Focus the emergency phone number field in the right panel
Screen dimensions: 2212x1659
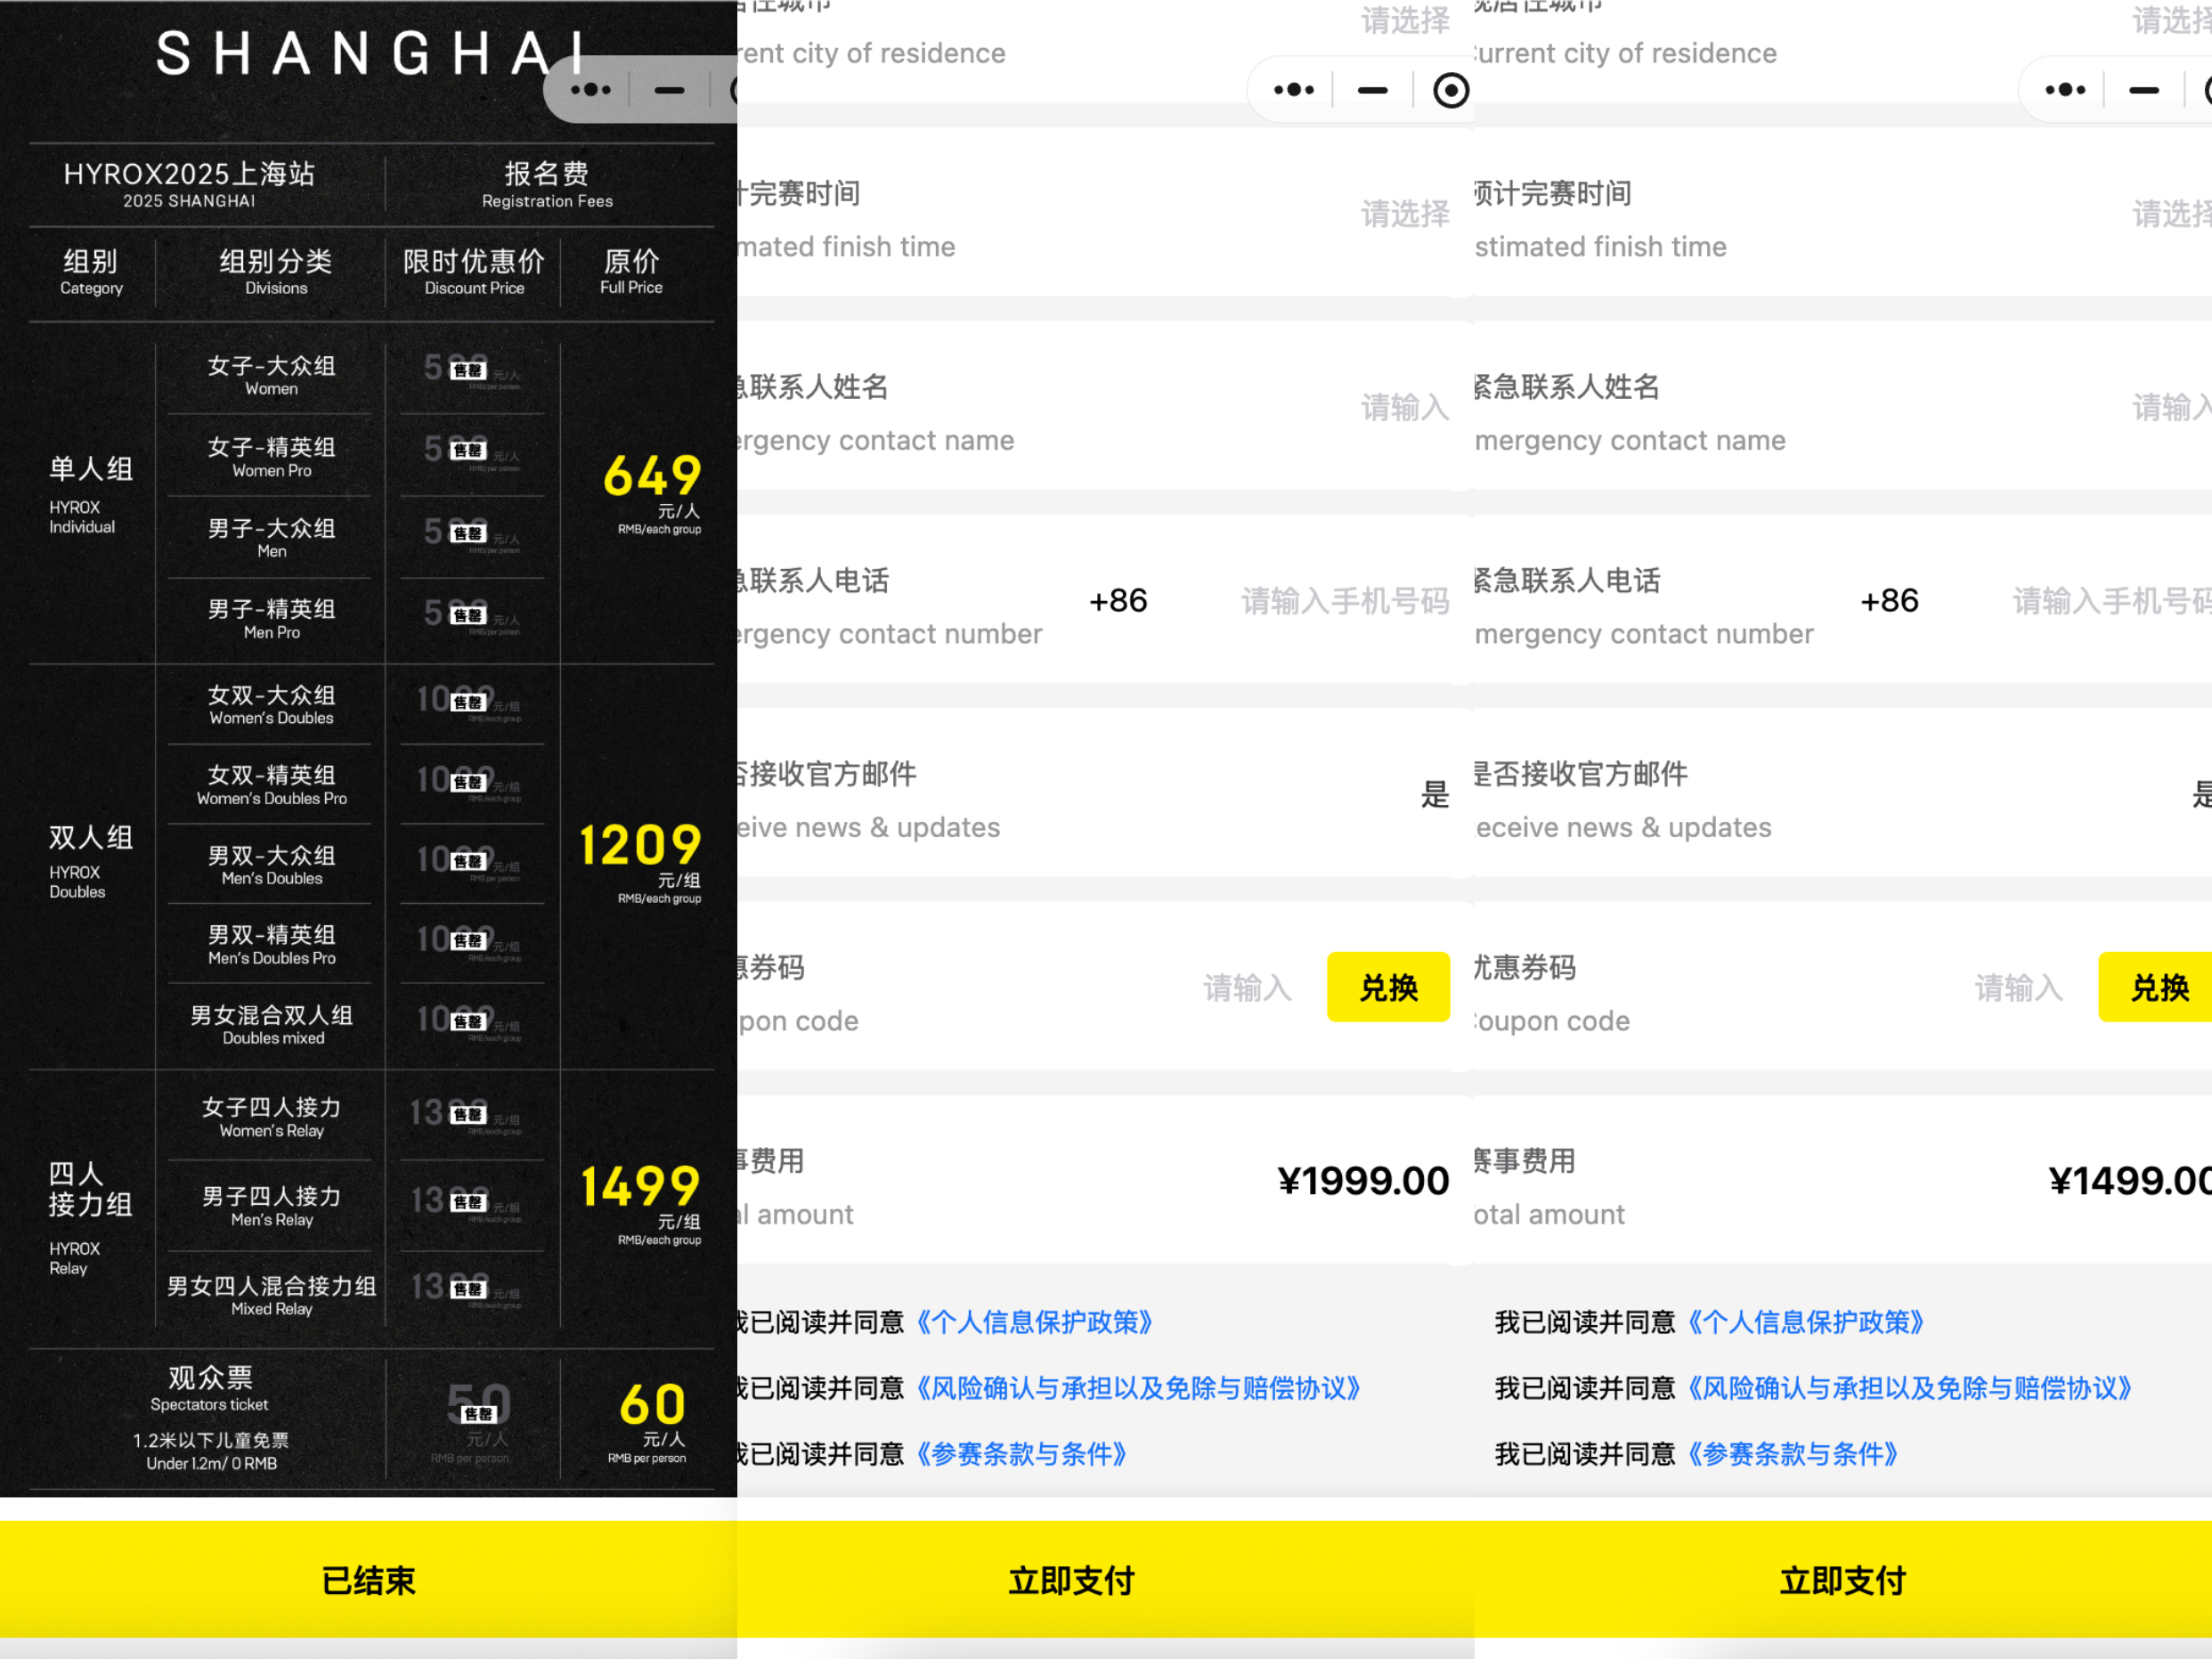(2112, 600)
